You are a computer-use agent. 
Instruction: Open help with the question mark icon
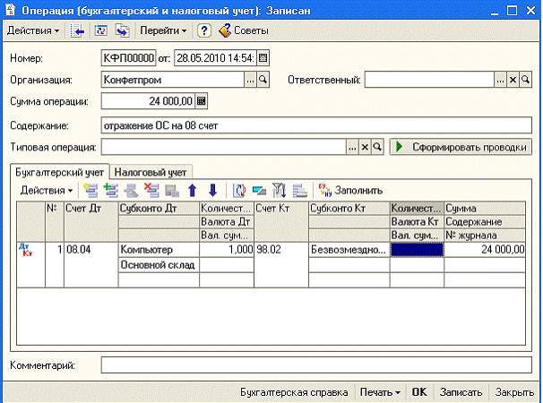(x=204, y=30)
